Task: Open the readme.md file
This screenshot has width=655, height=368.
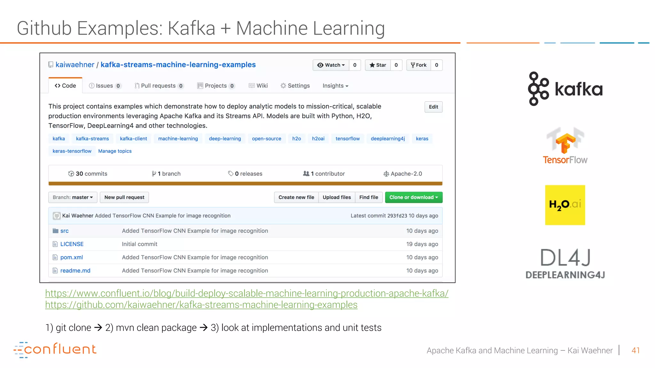Action: [75, 271]
